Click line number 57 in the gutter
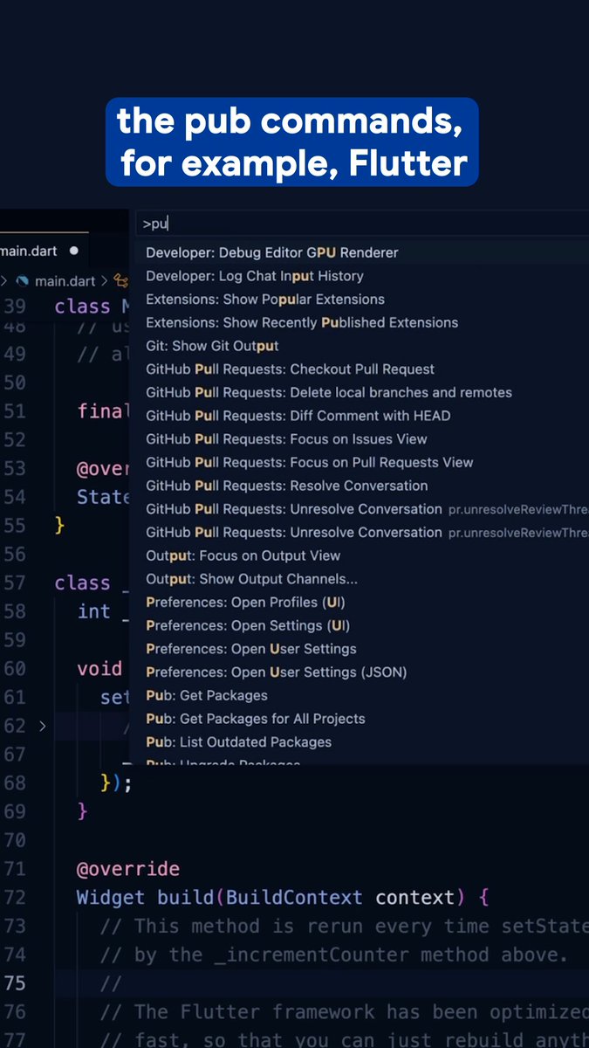This screenshot has height=1048, width=589. pos(15,583)
